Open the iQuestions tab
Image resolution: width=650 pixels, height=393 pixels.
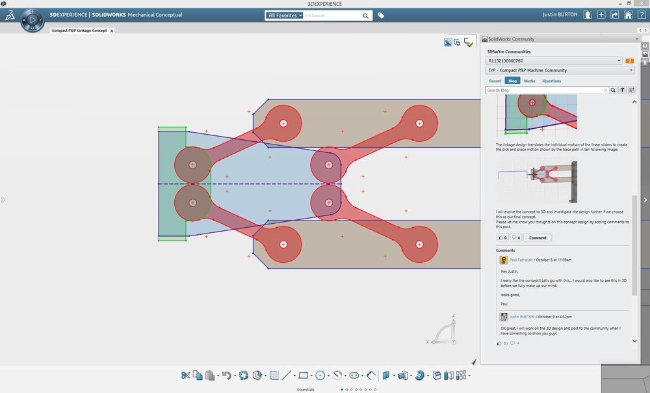551,81
